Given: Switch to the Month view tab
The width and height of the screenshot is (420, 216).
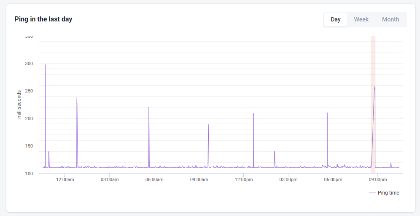Looking at the screenshot, I should point(390,19).
